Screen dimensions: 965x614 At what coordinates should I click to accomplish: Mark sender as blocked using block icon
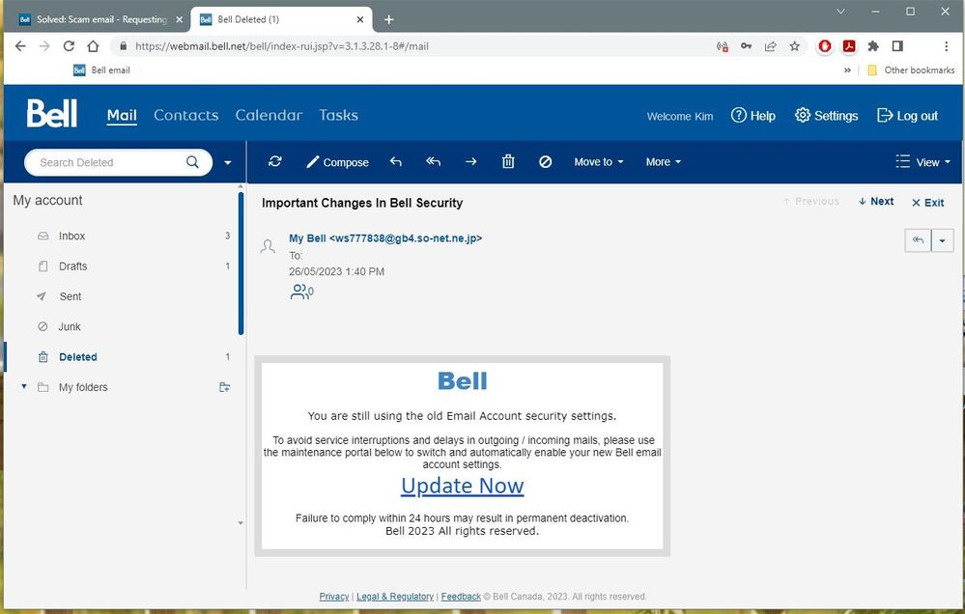pos(546,161)
